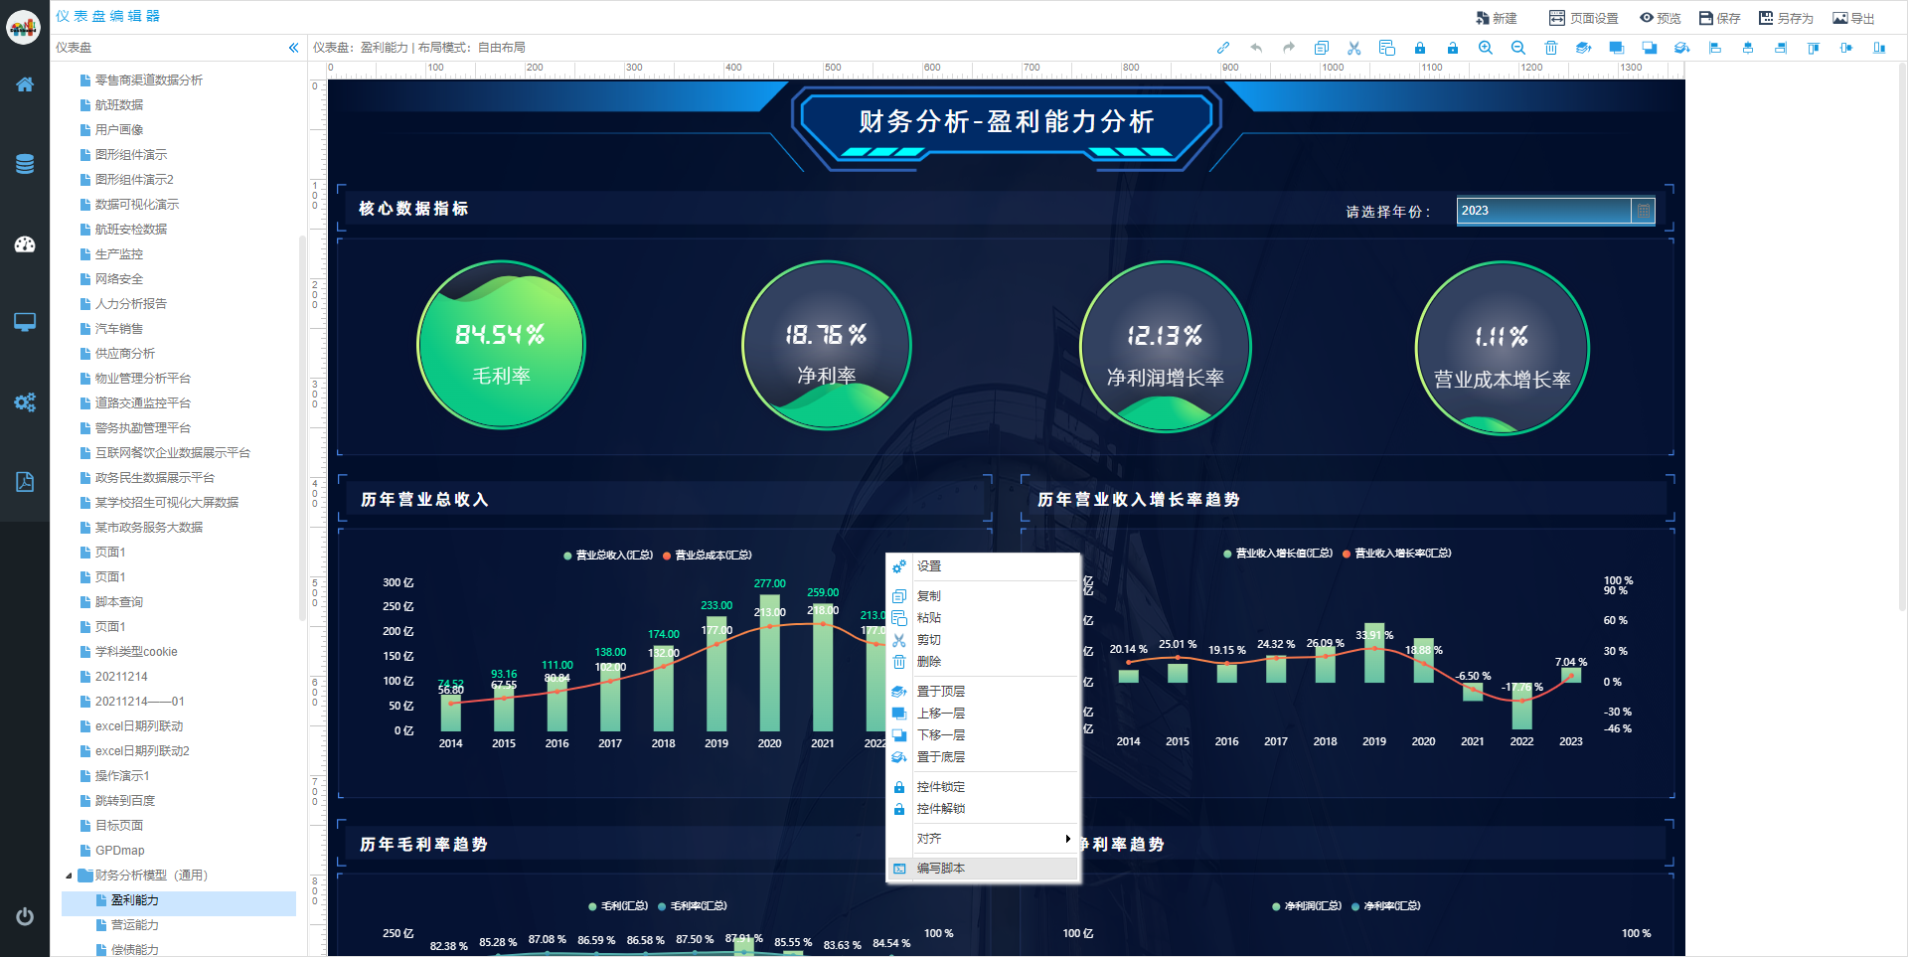Click the move-up-one-layer toolbar icon
Image resolution: width=1908 pixels, height=957 pixels.
coord(1617,48)
